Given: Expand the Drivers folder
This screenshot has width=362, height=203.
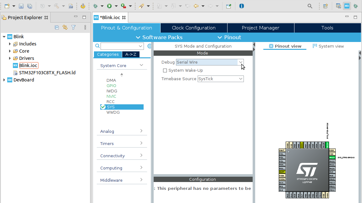Looking at the screenshot, I should click(x=10, y=58).
